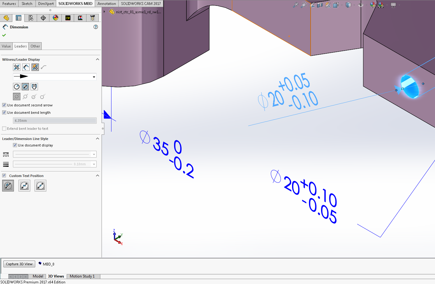Viewport: 435px width, 284px height.
Task: Open the SOLIDWORKS CAM 2017 ribbon tab
Action: (x=140, y=3)
